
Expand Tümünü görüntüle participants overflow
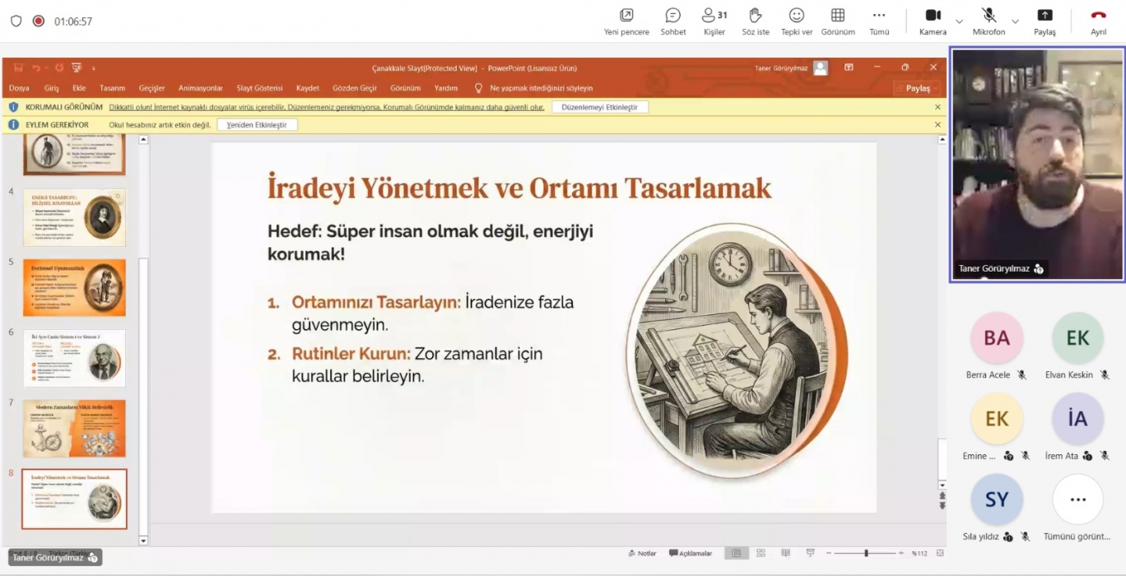(1077, 499)
